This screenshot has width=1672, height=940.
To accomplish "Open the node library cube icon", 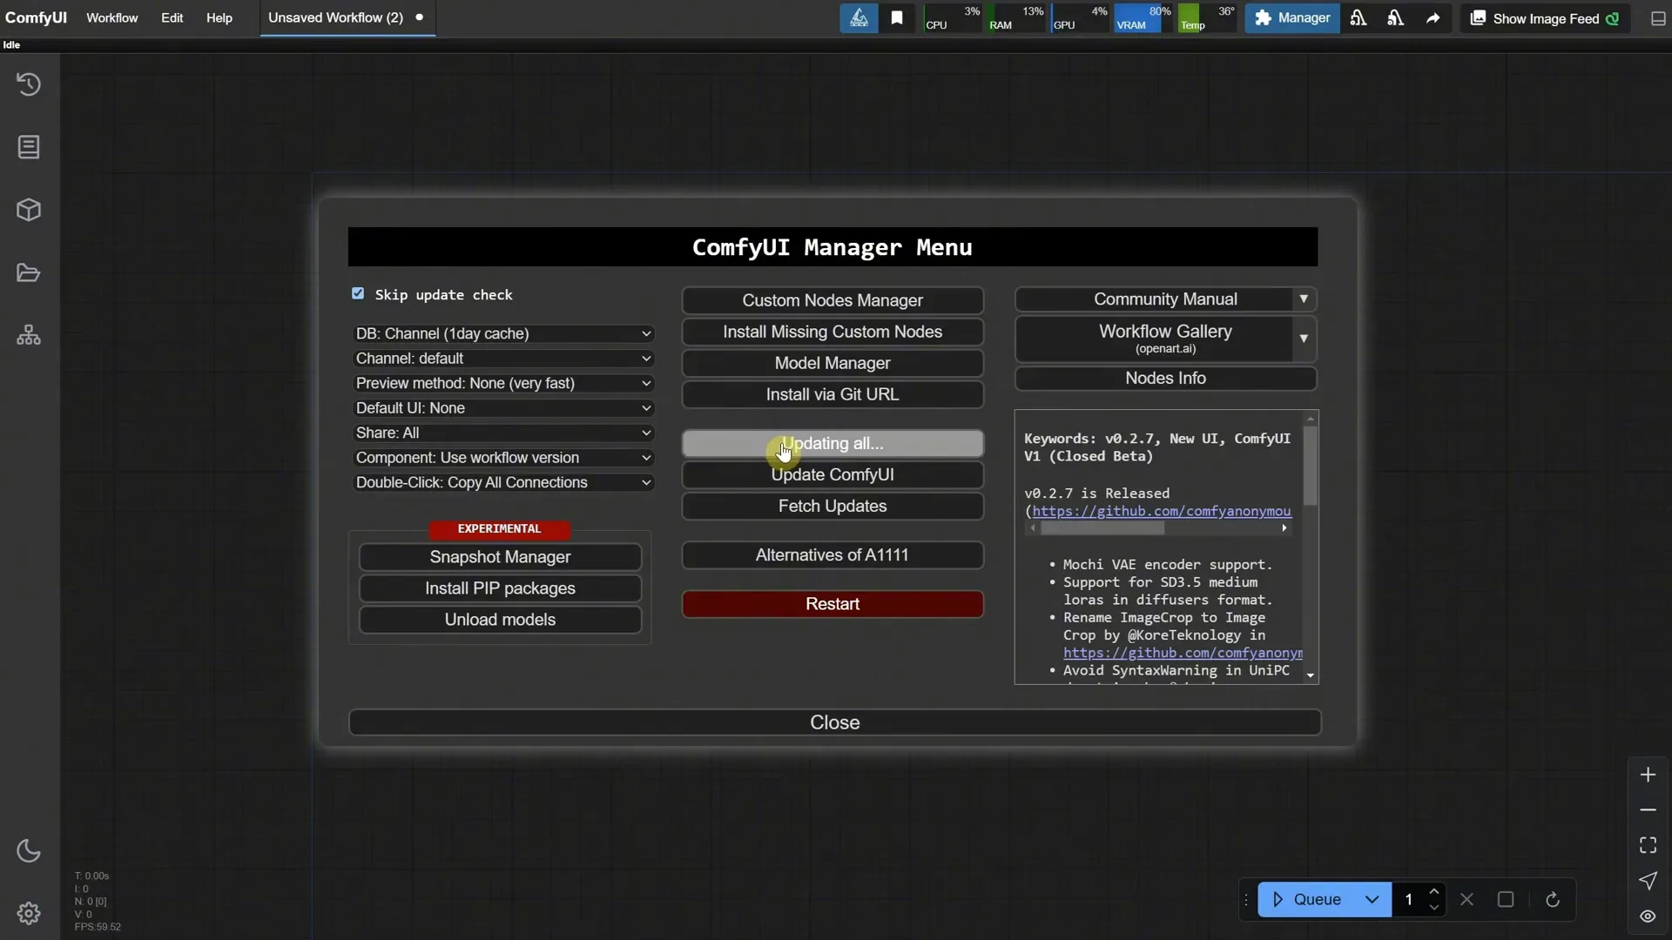I will (x=29, y=210).
